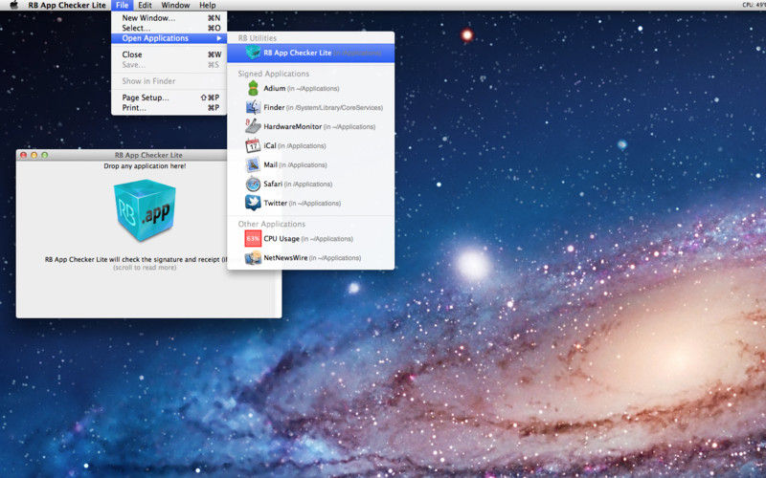Choose Select… from the File menu
The image size is (766, 478).
169,28
